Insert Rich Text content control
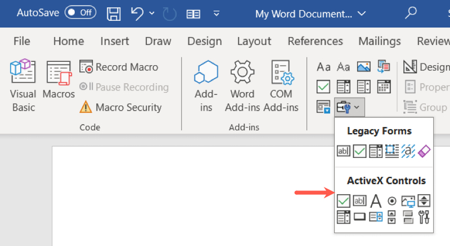450x246 pixels. [323, 67]
